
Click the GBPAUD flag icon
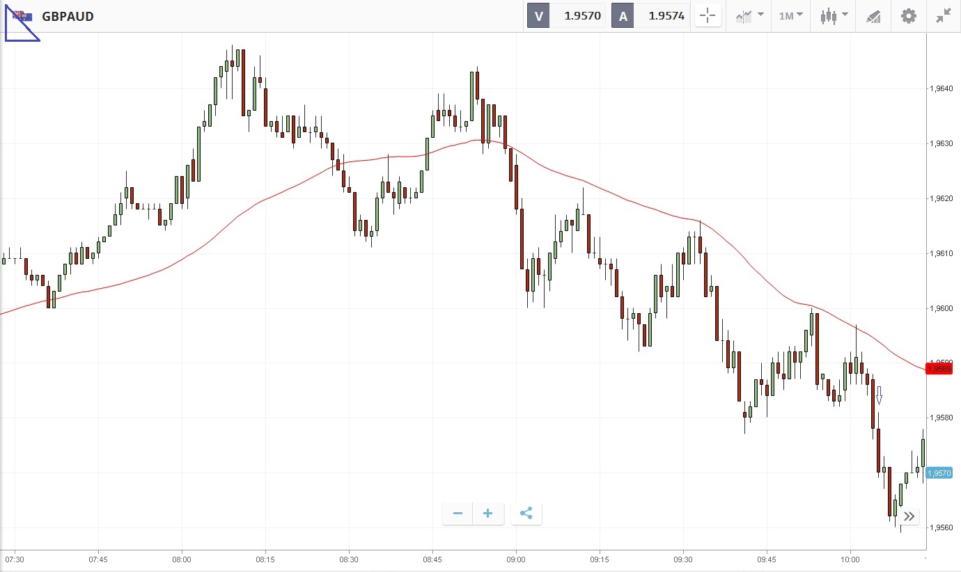tap(22, 16)
